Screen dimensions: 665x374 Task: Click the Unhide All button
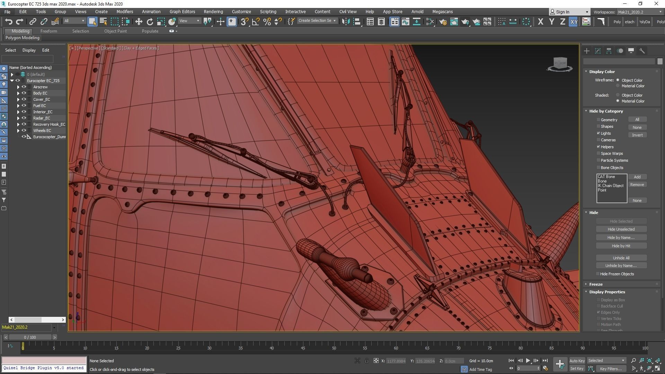tap(621, 258)
